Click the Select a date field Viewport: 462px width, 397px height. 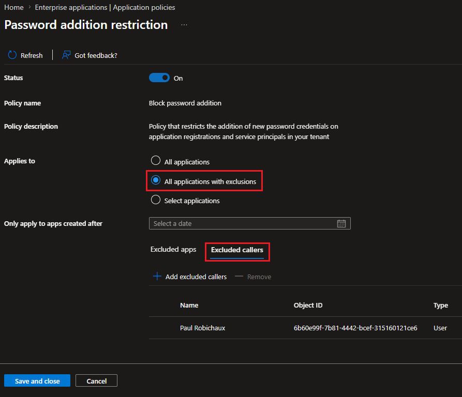click(249, 223)
